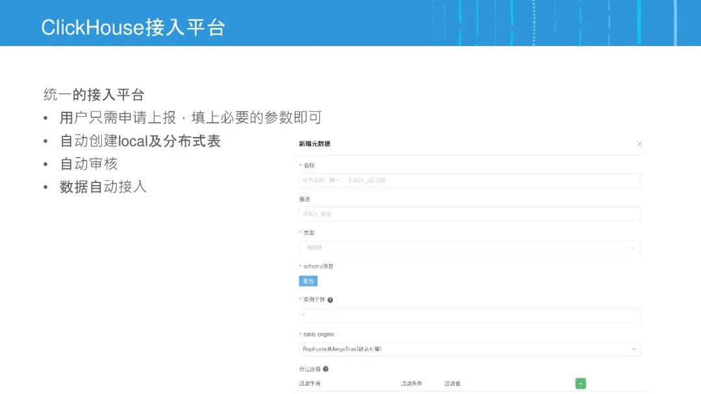701x394 pixels.
Task: Add a row filter with green plus
Action: pyautogui.click(x=580, y=383)
